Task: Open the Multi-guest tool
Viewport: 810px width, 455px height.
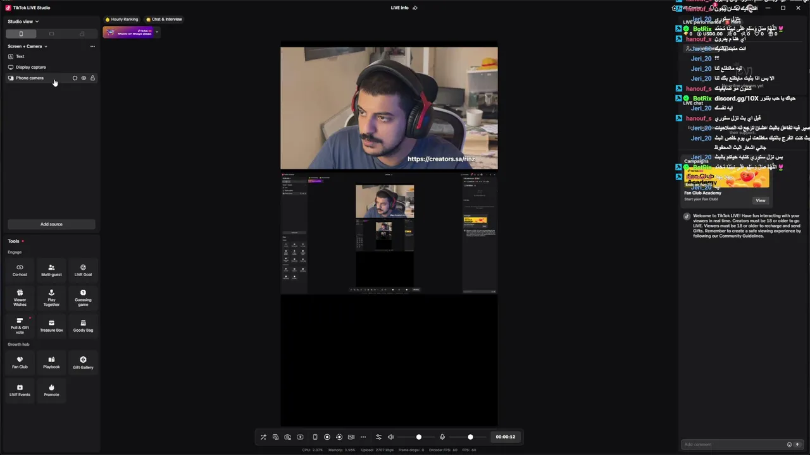Action: click(51, 270)
